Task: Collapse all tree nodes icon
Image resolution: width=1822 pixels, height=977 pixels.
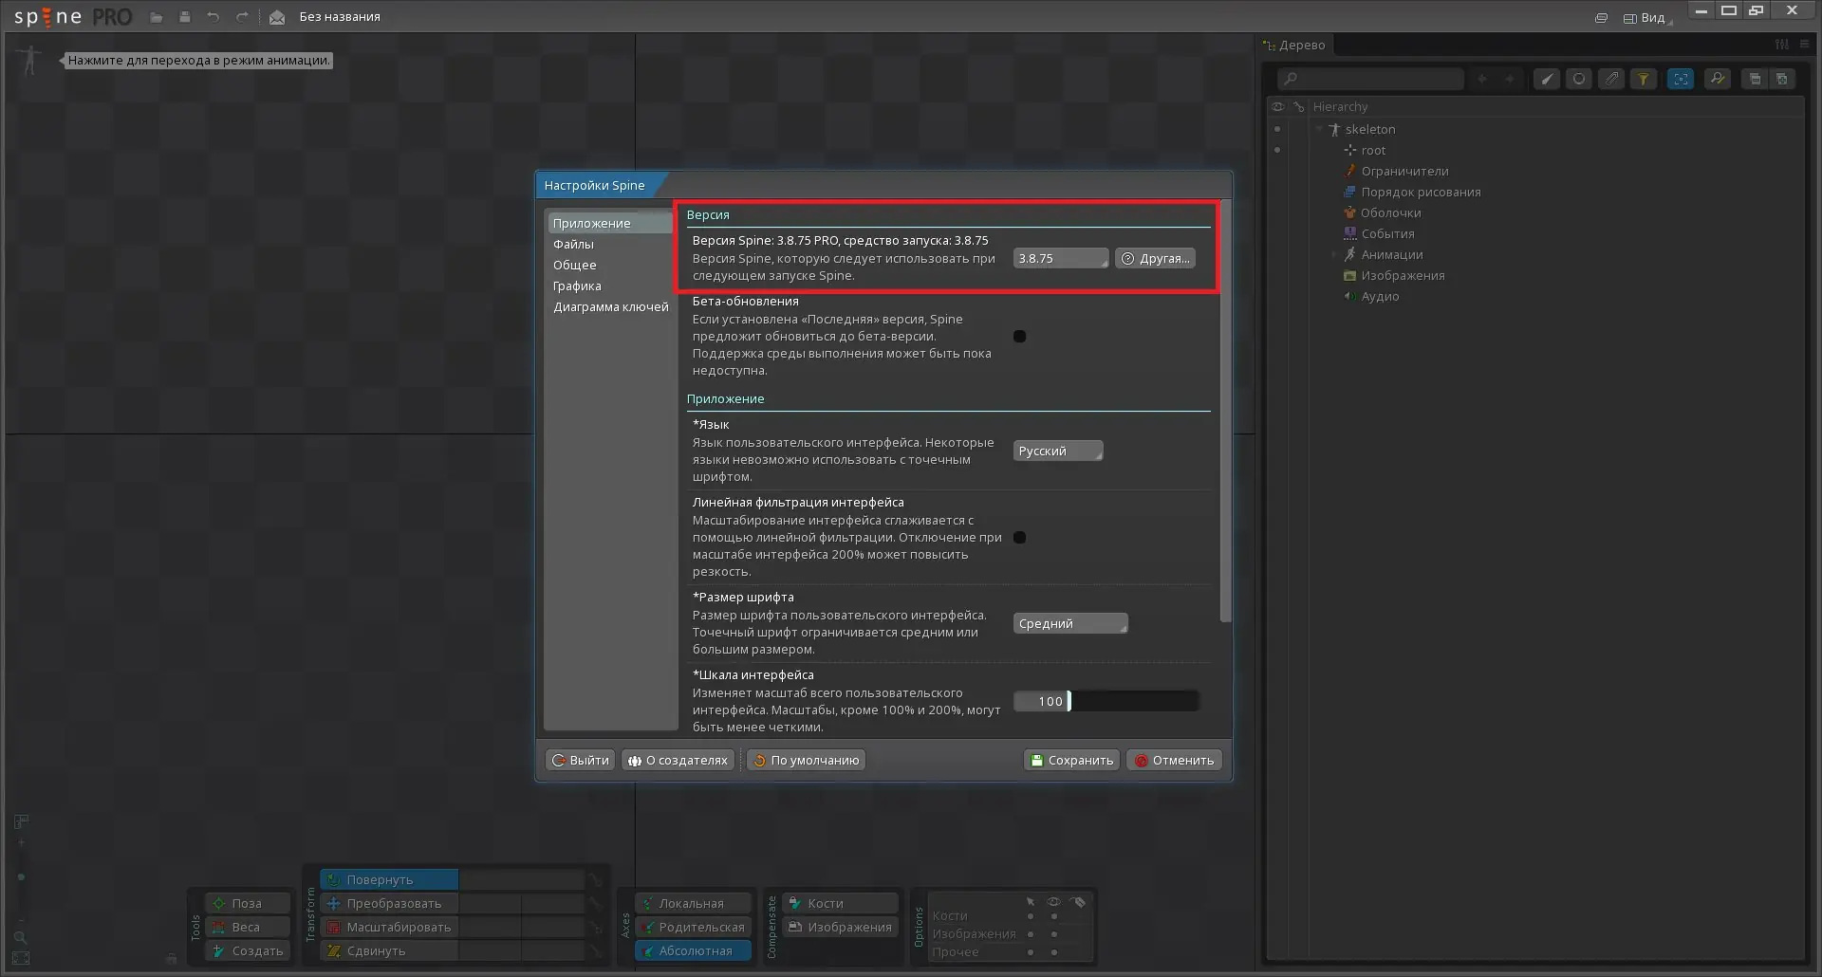Action: click(1755, 79)
